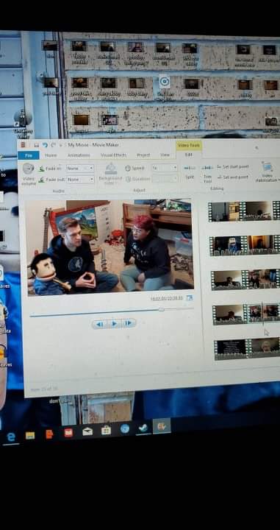Open the Mail app on taskbar
Viewport: 280px width, 530px height.
coord(87,431)
